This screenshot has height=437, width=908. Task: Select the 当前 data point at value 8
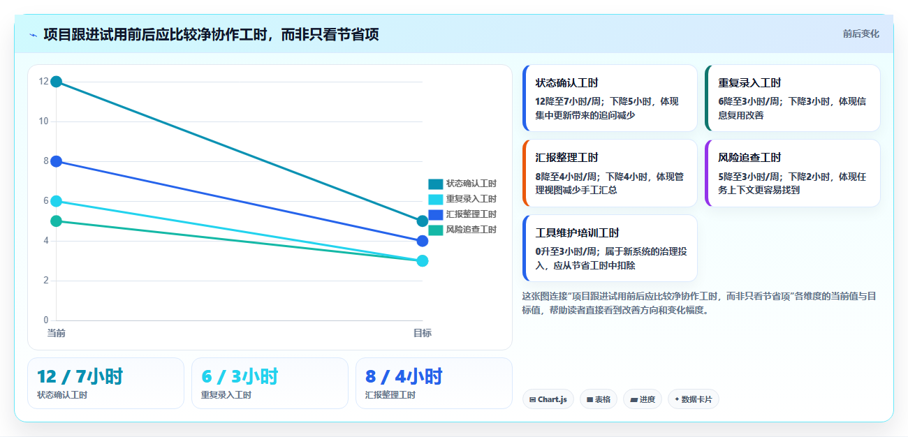57,161
